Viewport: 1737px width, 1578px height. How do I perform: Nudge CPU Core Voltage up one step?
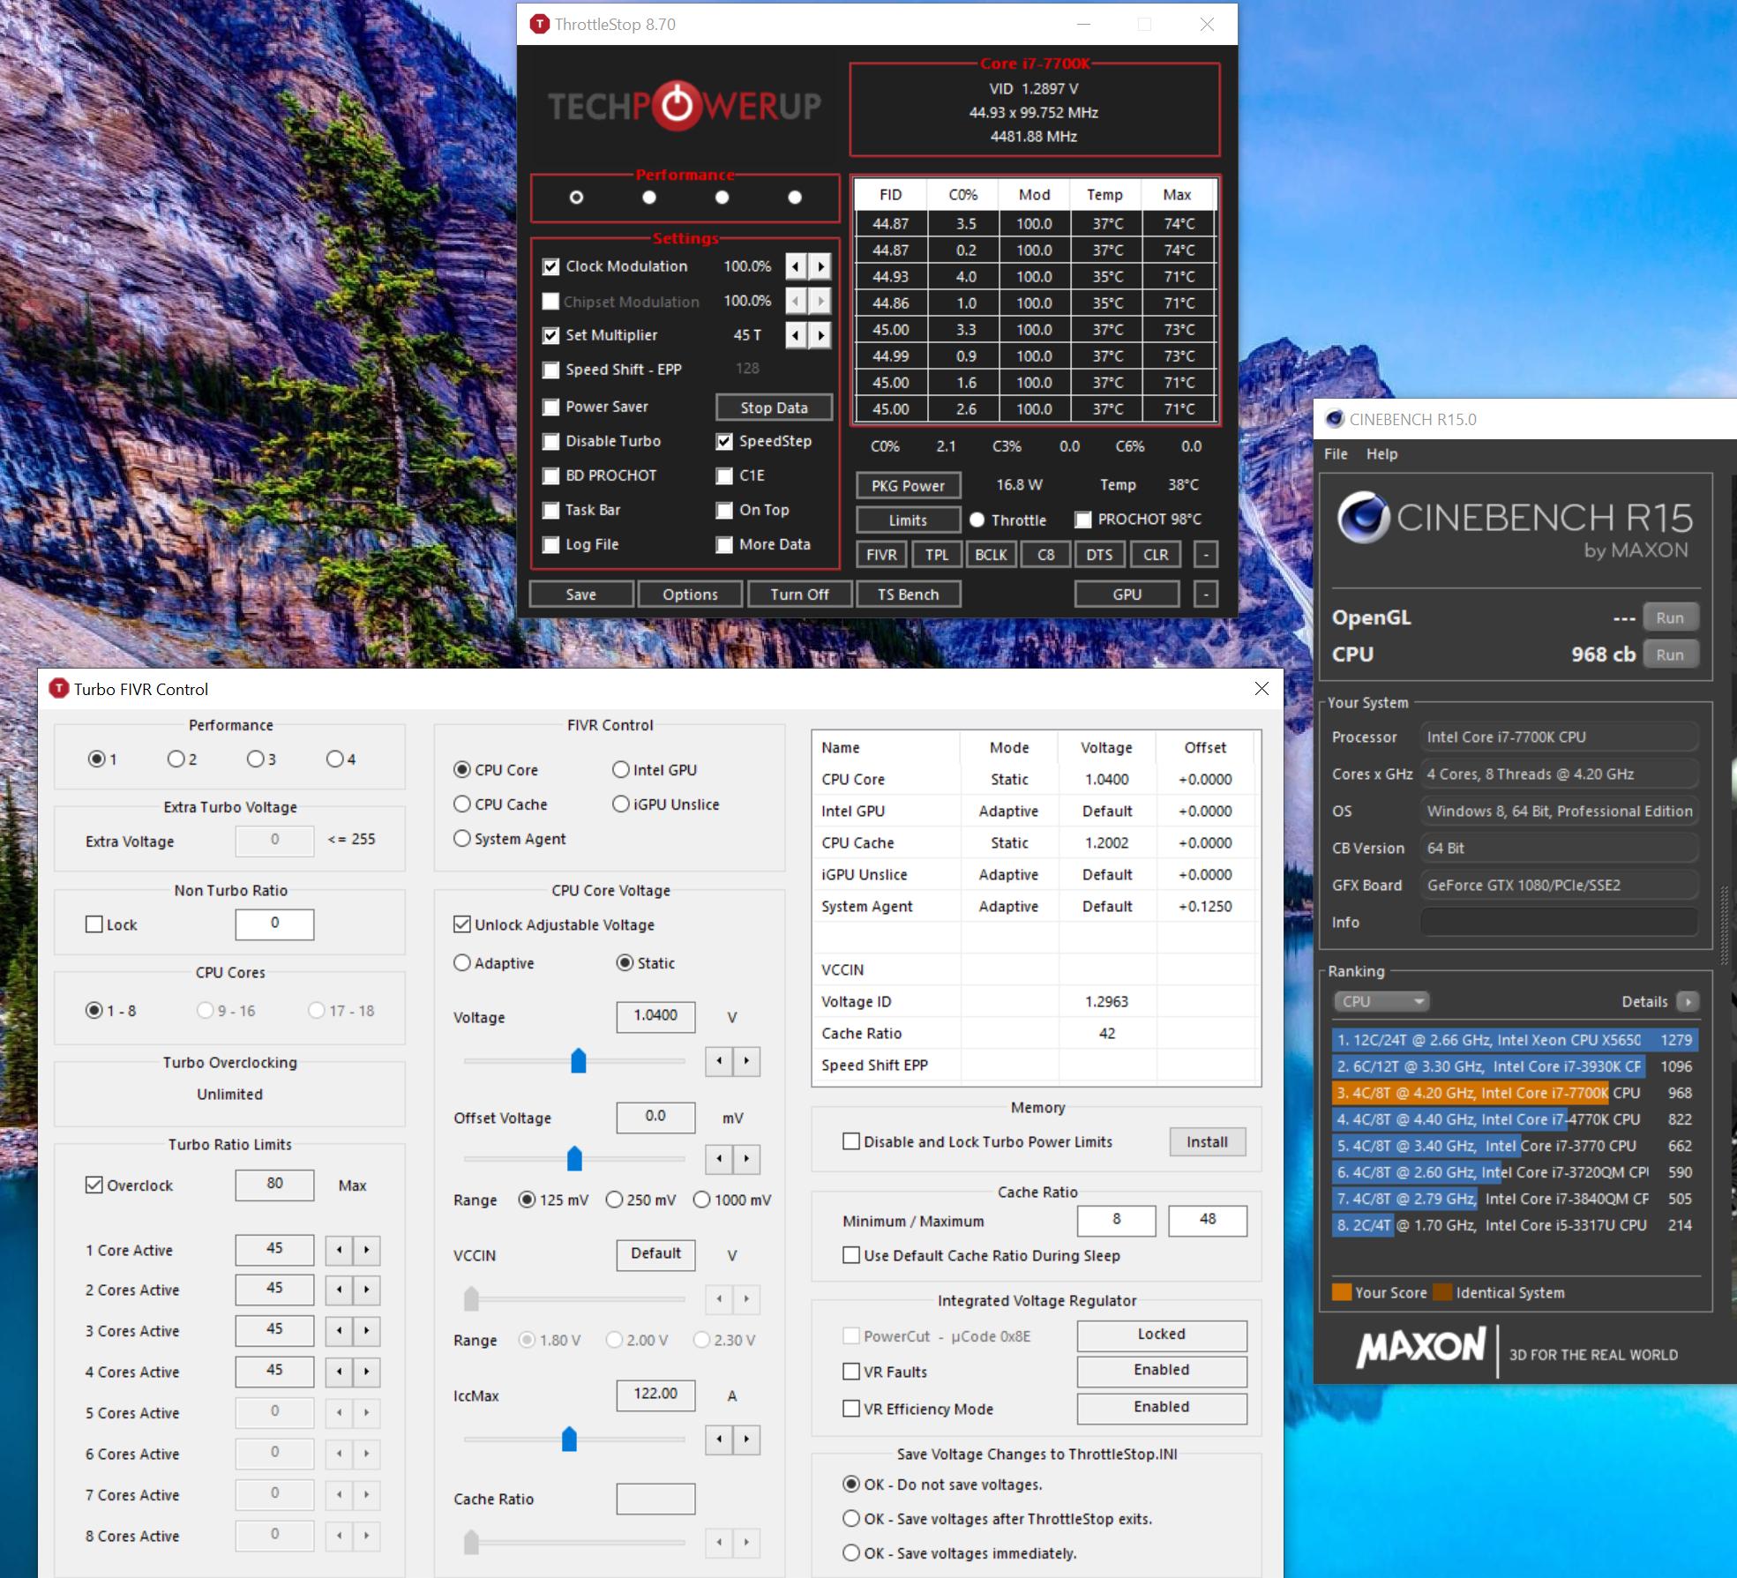pyautogui.click(x=746, y=1061)
